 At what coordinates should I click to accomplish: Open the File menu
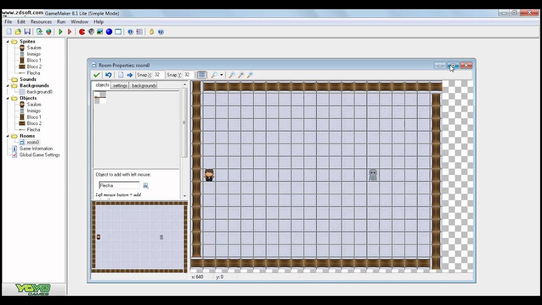coord(8,22)
